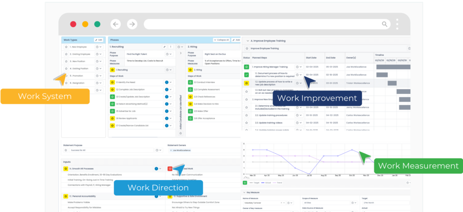Click the browser forward arrow button

(132, 24)
